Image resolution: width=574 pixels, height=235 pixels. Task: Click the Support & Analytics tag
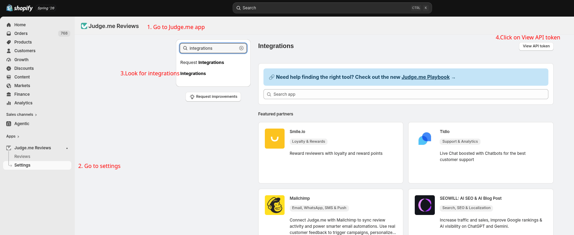click(460, 142)
